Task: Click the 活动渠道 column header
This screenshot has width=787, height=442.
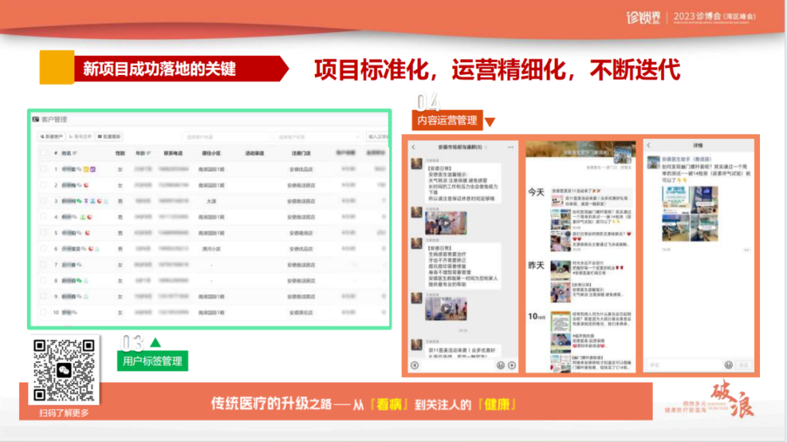Action: point(255,153)
